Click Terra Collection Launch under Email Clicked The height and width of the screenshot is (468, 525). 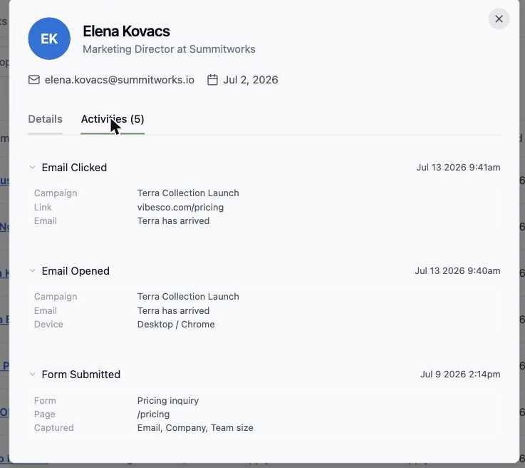point(188,193)
